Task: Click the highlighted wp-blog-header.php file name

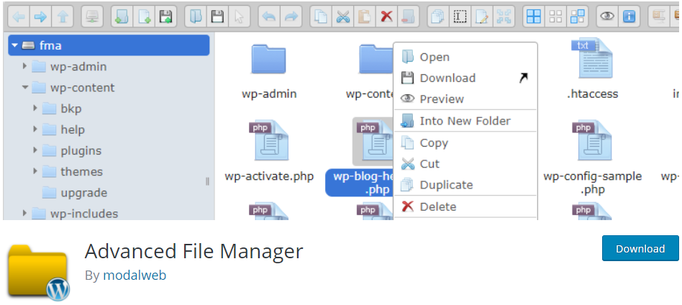Action: click(360, 183)
